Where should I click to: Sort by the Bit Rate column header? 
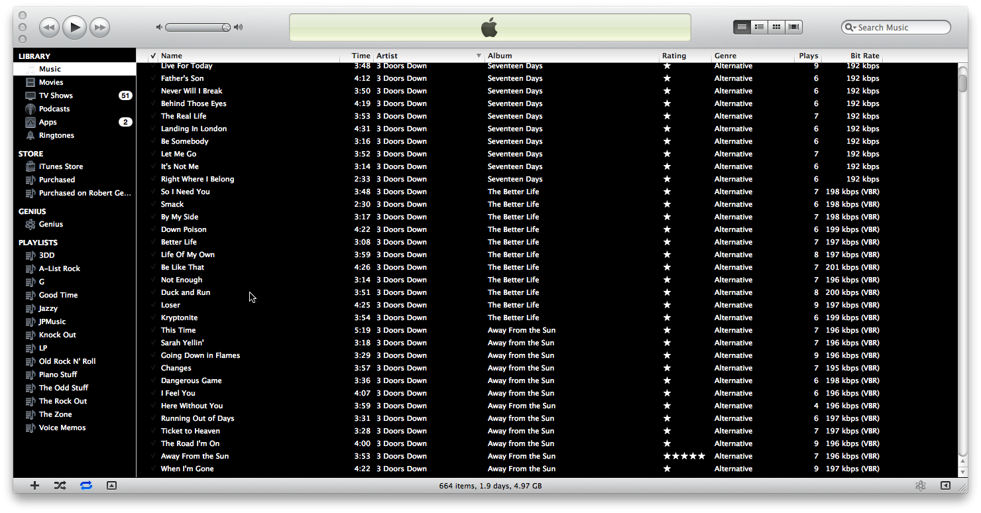(852, 56)
